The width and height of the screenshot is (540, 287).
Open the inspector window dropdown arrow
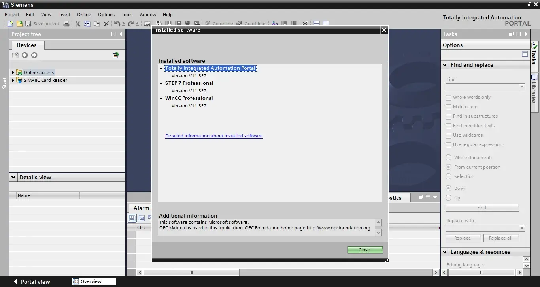(435, 197)
